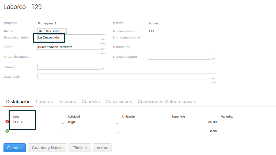Screen dimensions: 276x155
Task: Open the Estadío dropdown arrow
Action: pos(103,69)
